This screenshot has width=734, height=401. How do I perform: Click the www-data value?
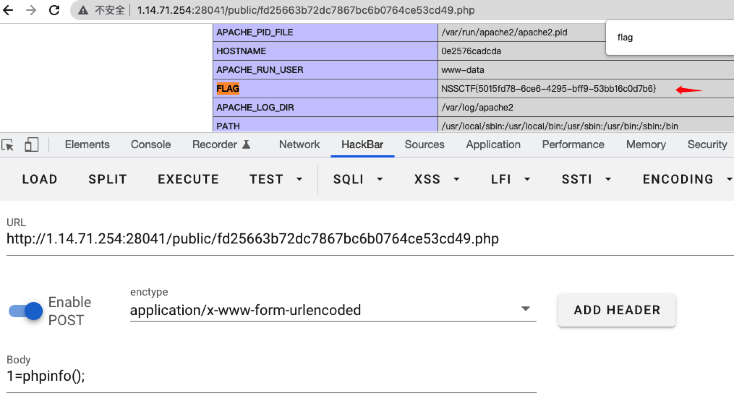(x=462, y=70)
